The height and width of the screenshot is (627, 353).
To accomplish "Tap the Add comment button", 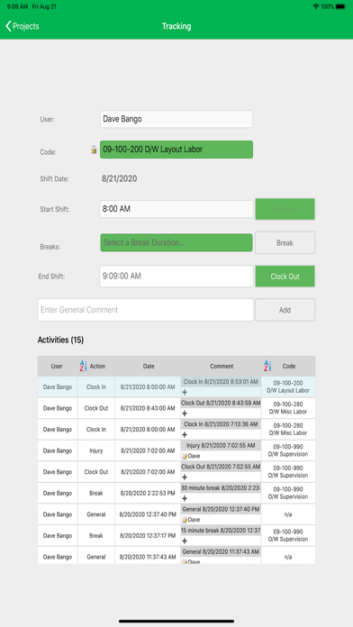I will 285,310.
